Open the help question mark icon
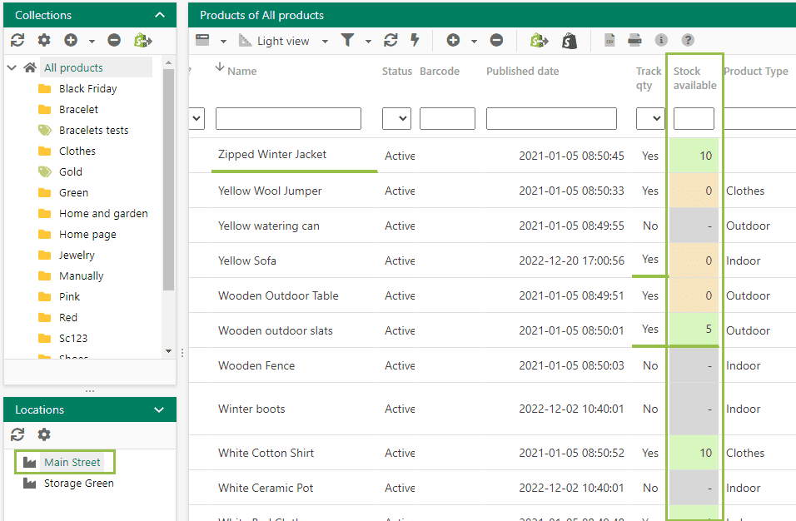 tap(688, 40)
